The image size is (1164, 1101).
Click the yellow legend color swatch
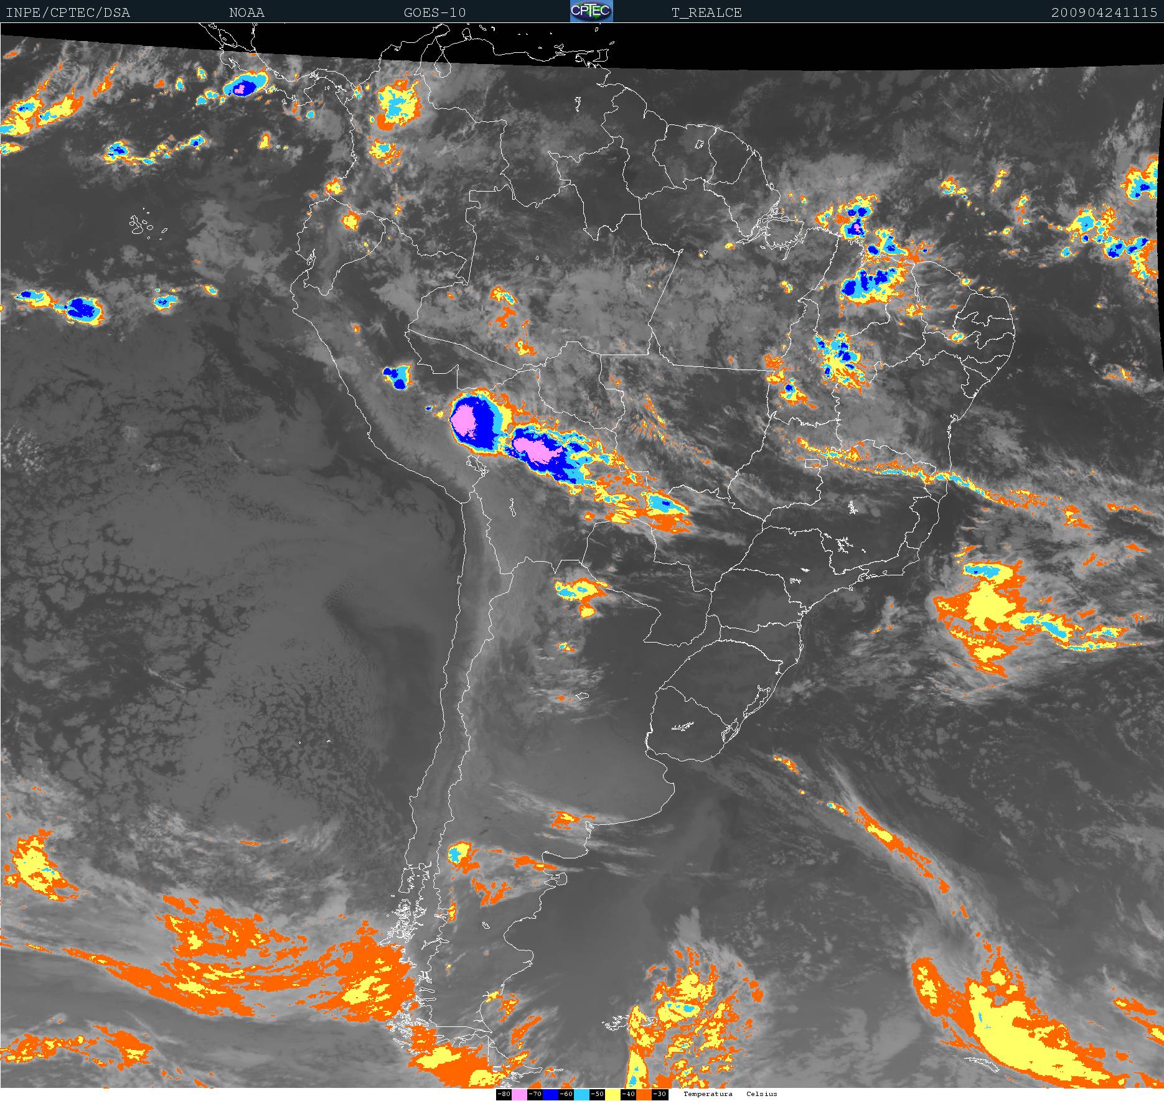coord(613,1094)
